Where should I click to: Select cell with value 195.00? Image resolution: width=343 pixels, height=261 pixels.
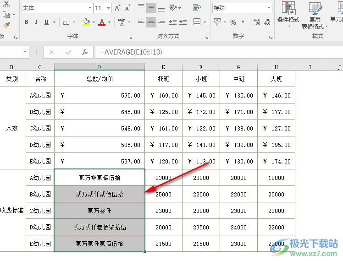[277, 145]
